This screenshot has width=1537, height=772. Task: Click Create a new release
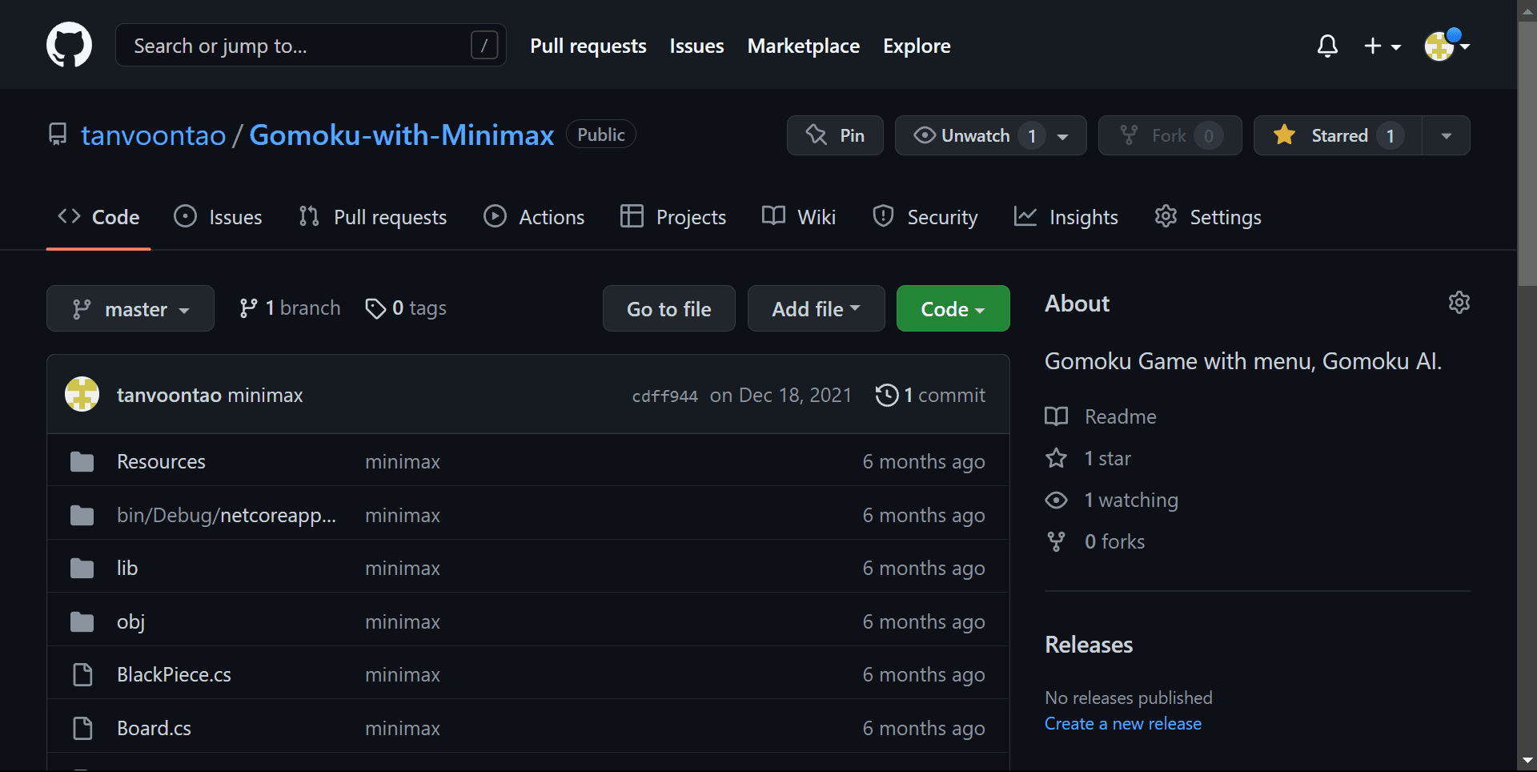click(x=1123, y=723)
